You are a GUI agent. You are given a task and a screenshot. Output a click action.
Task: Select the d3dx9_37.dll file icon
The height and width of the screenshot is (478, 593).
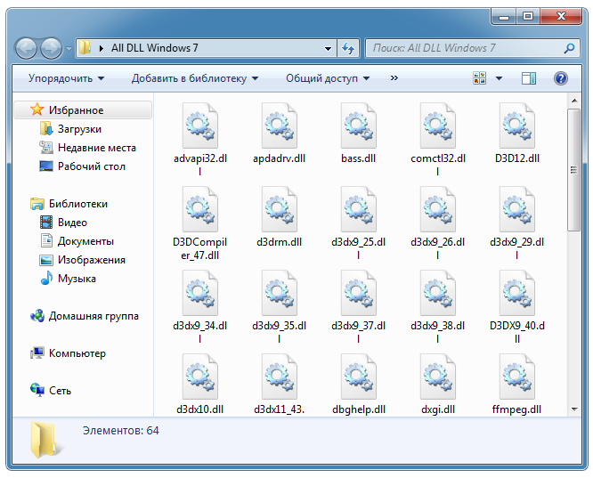(359, 293)
